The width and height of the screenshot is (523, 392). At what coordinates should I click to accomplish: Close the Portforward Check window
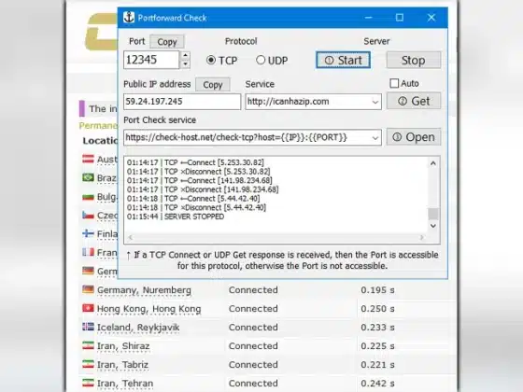click(431, 18)
